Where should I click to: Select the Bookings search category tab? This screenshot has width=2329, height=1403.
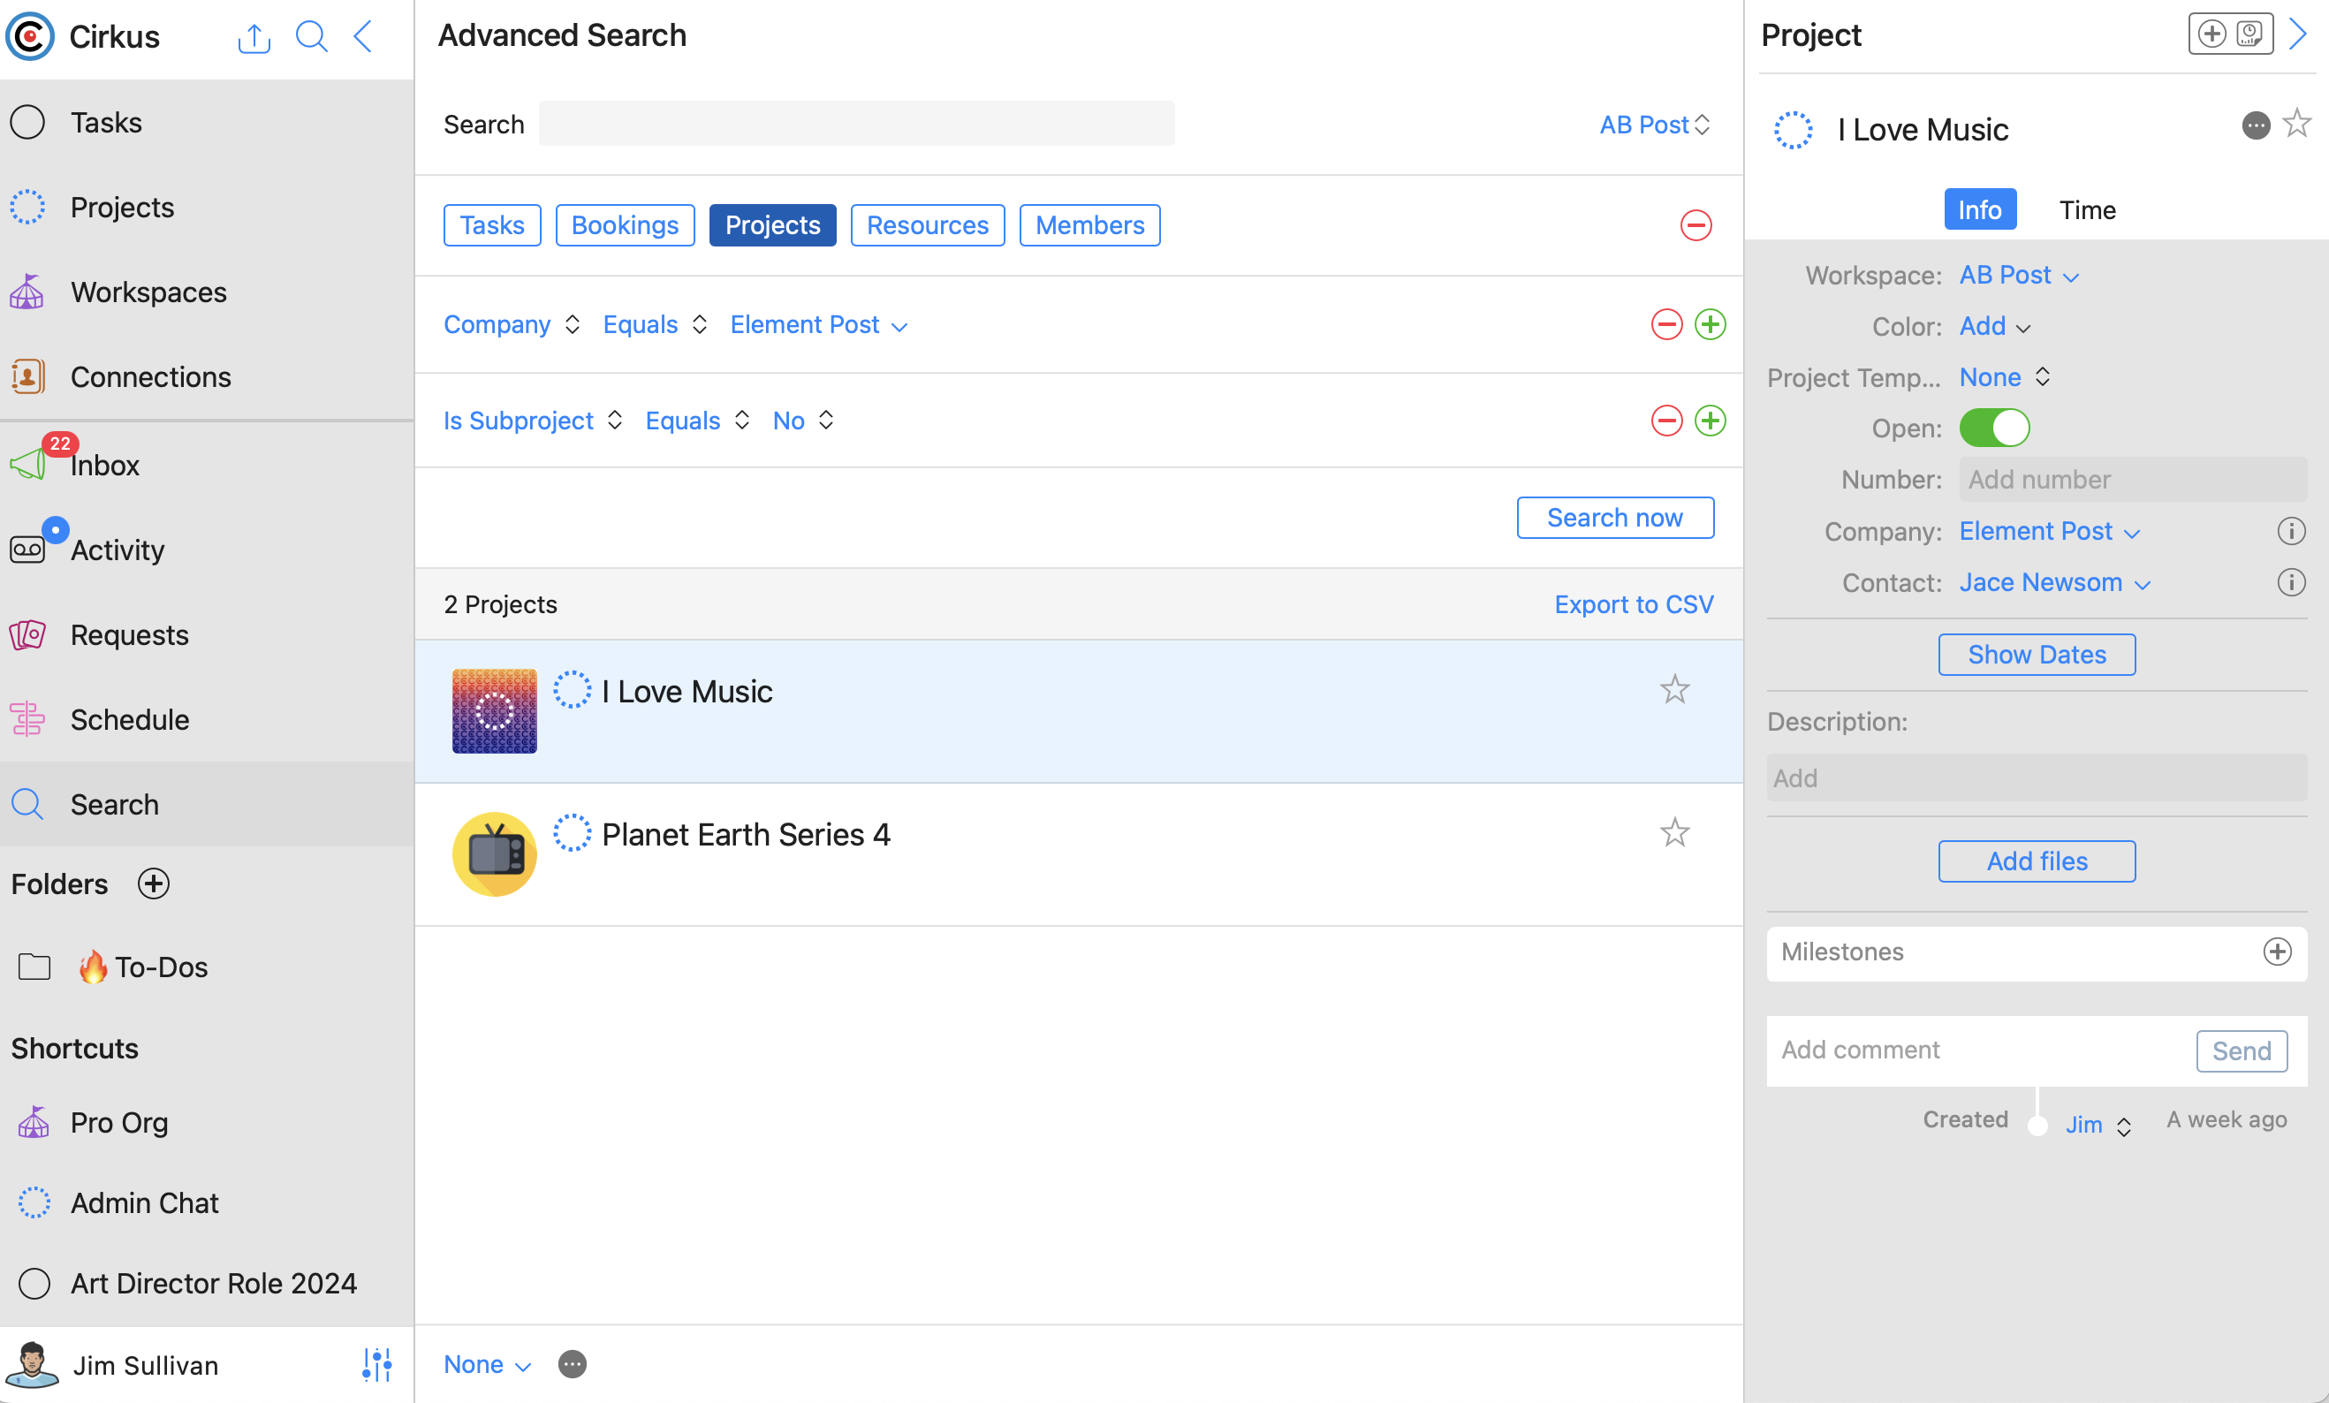tap(625, 225)
